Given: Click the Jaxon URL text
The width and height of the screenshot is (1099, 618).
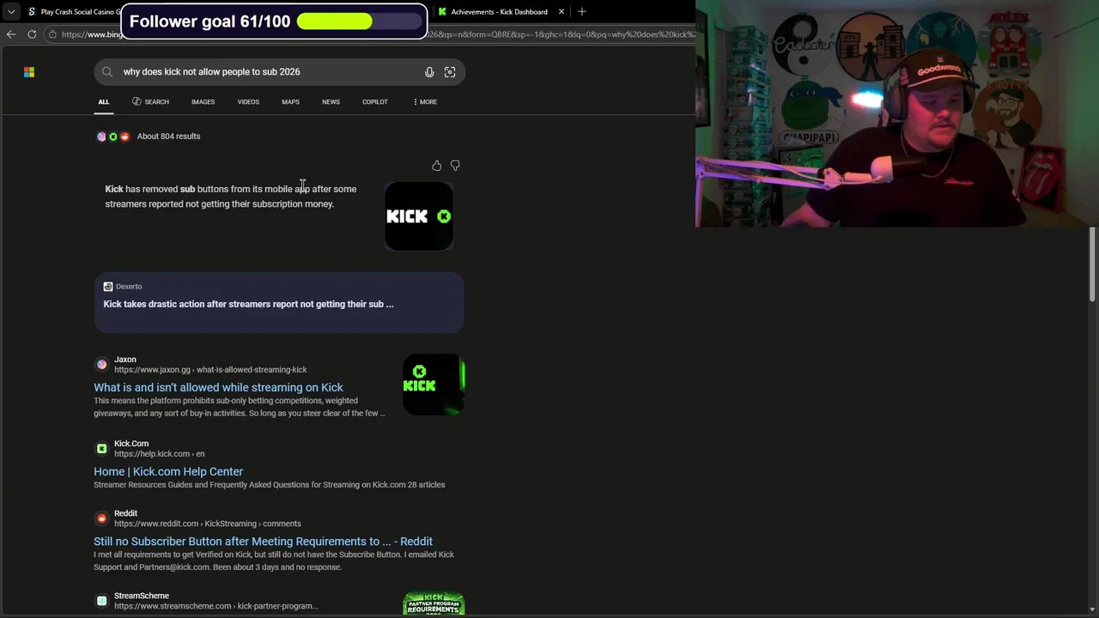Looking at the screenshot, I should [x=210, y=370].
